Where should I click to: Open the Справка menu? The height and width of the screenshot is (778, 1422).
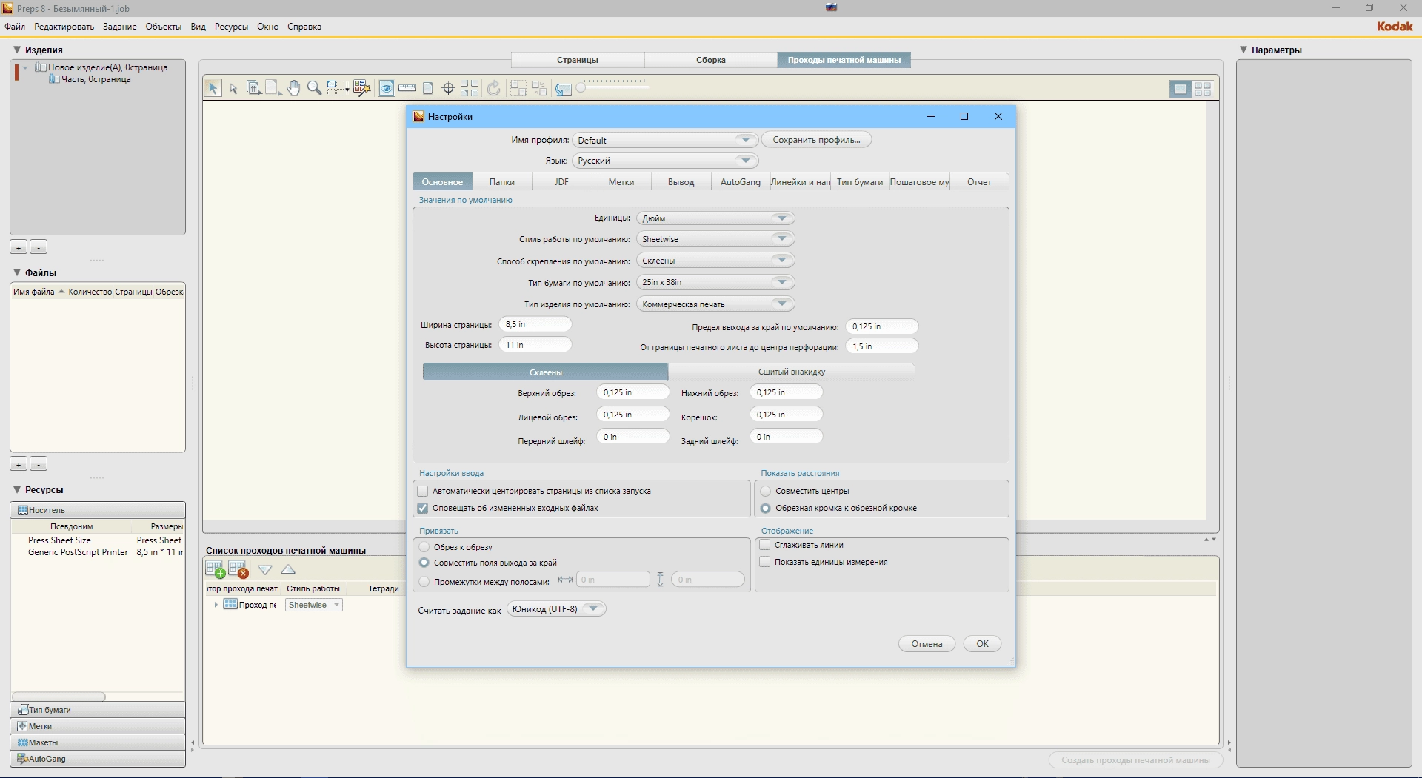click(x=304, y=27)
